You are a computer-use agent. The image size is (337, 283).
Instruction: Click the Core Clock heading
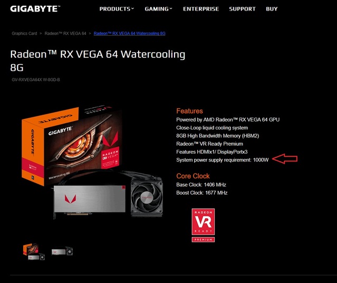(x=193, y=176)
